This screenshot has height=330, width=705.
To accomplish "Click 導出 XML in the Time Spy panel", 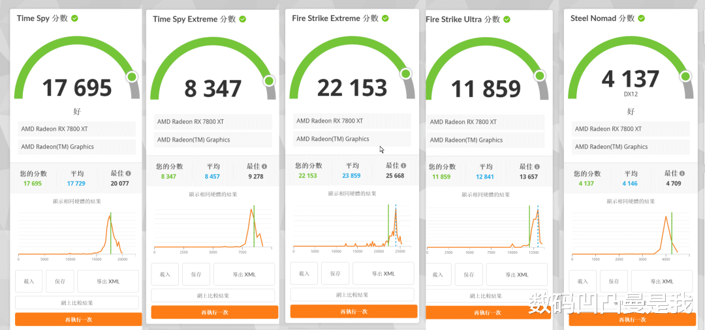I will pyautogui.click(x=108, y=282).
